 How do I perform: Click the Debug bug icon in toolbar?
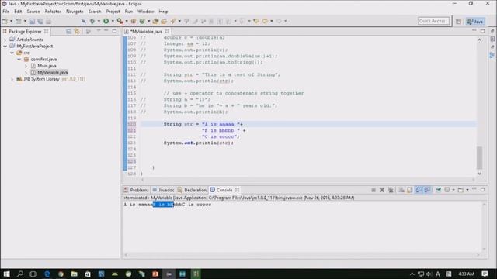92,21
